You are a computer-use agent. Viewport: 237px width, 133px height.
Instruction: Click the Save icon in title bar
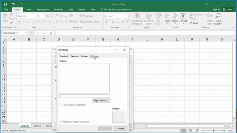click(6, 4)
